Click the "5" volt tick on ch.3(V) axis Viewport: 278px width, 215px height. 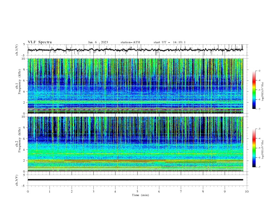point(24,175)
